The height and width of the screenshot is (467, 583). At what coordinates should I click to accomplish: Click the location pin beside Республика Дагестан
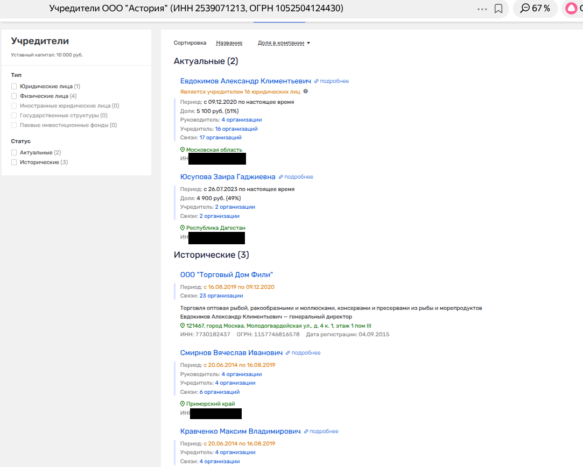pyautogui.click(x=182, y=228)
